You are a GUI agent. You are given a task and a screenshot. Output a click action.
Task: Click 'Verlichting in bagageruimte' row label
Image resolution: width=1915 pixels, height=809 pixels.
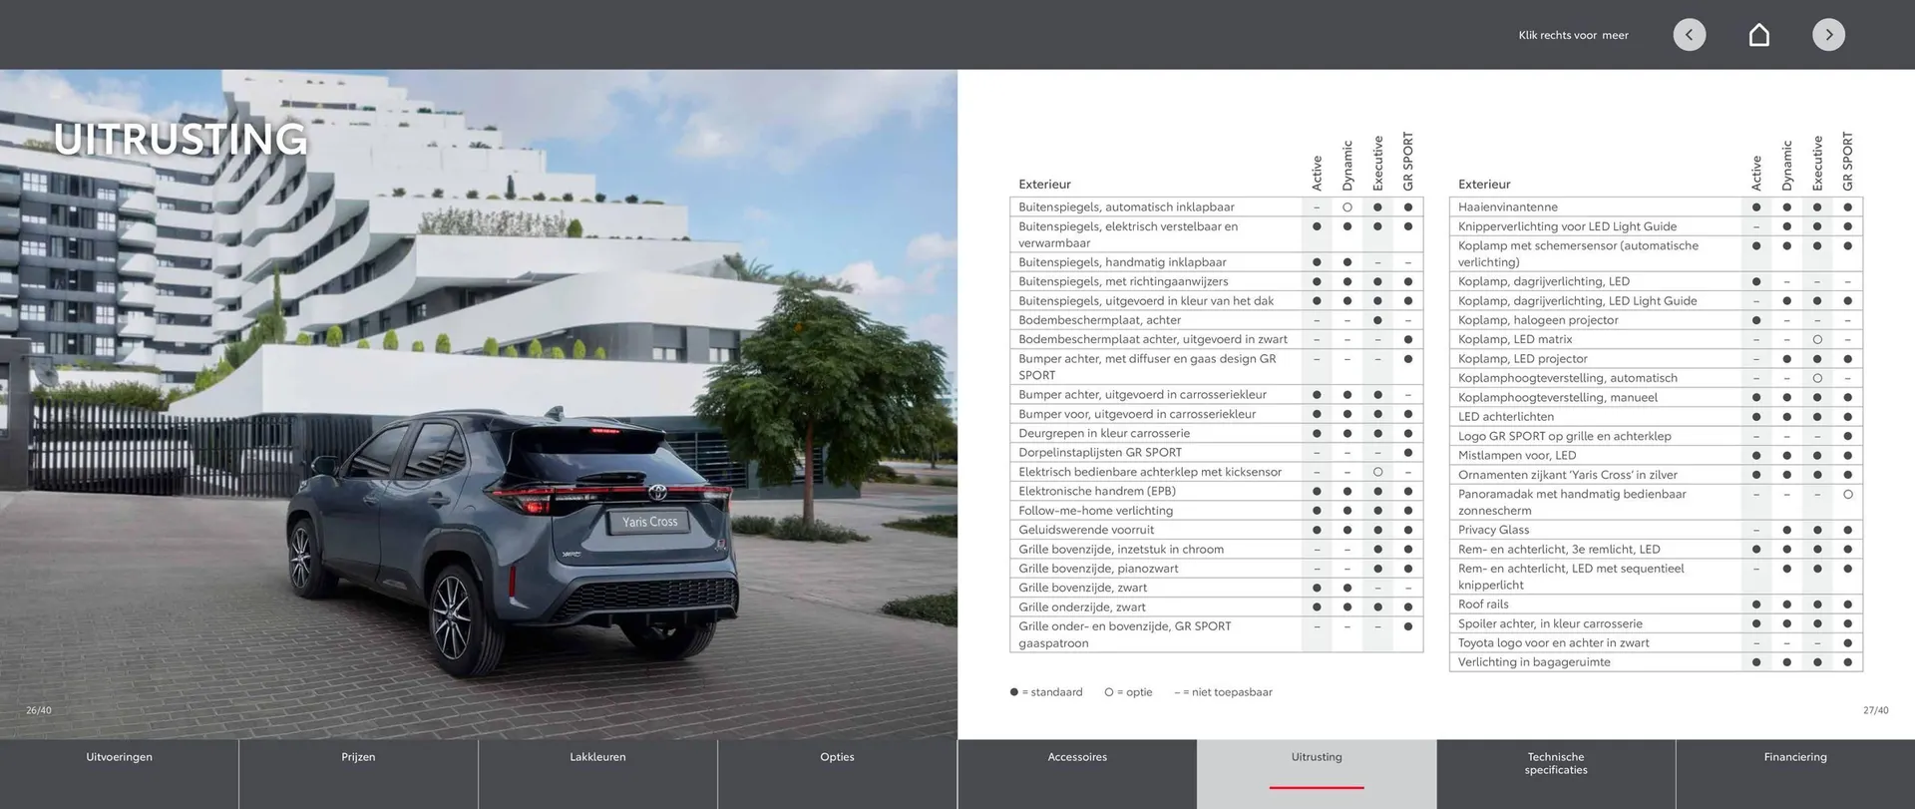(1534, 661)
